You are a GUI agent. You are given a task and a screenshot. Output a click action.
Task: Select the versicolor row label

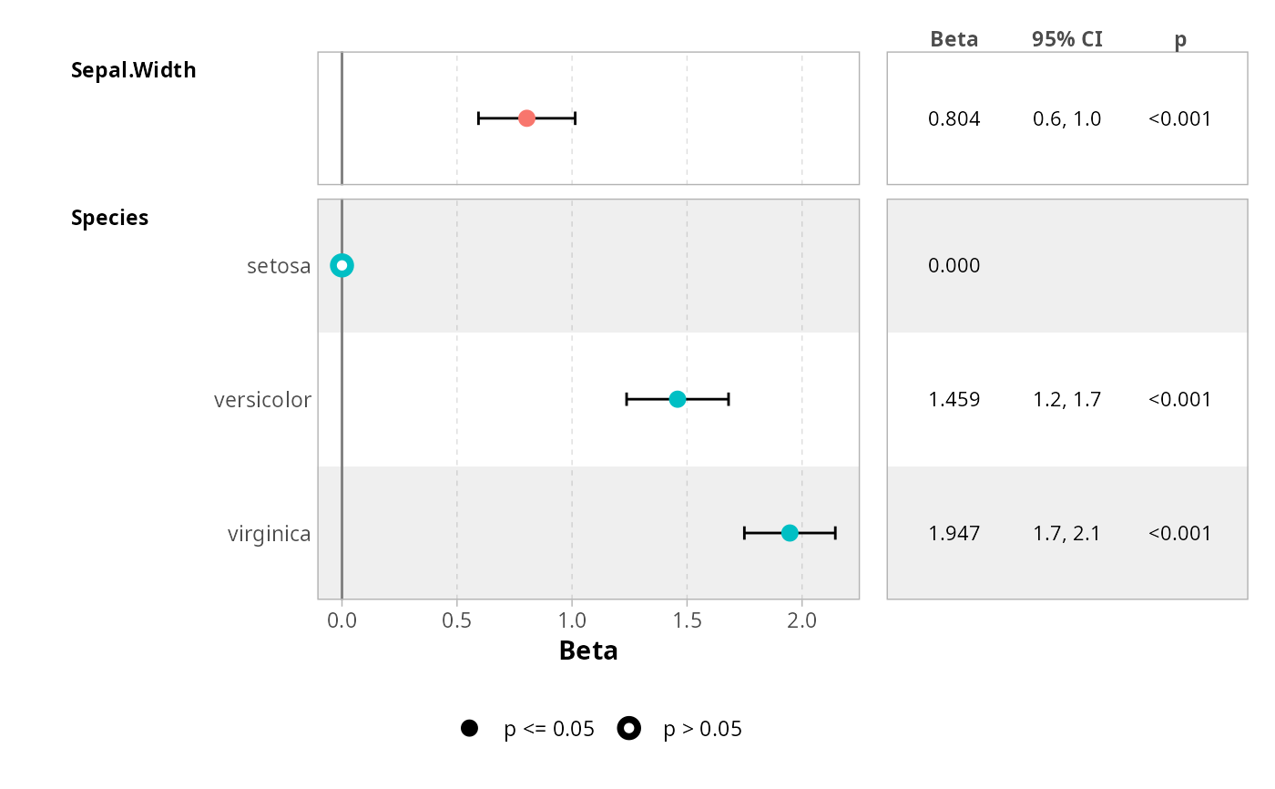262,400
